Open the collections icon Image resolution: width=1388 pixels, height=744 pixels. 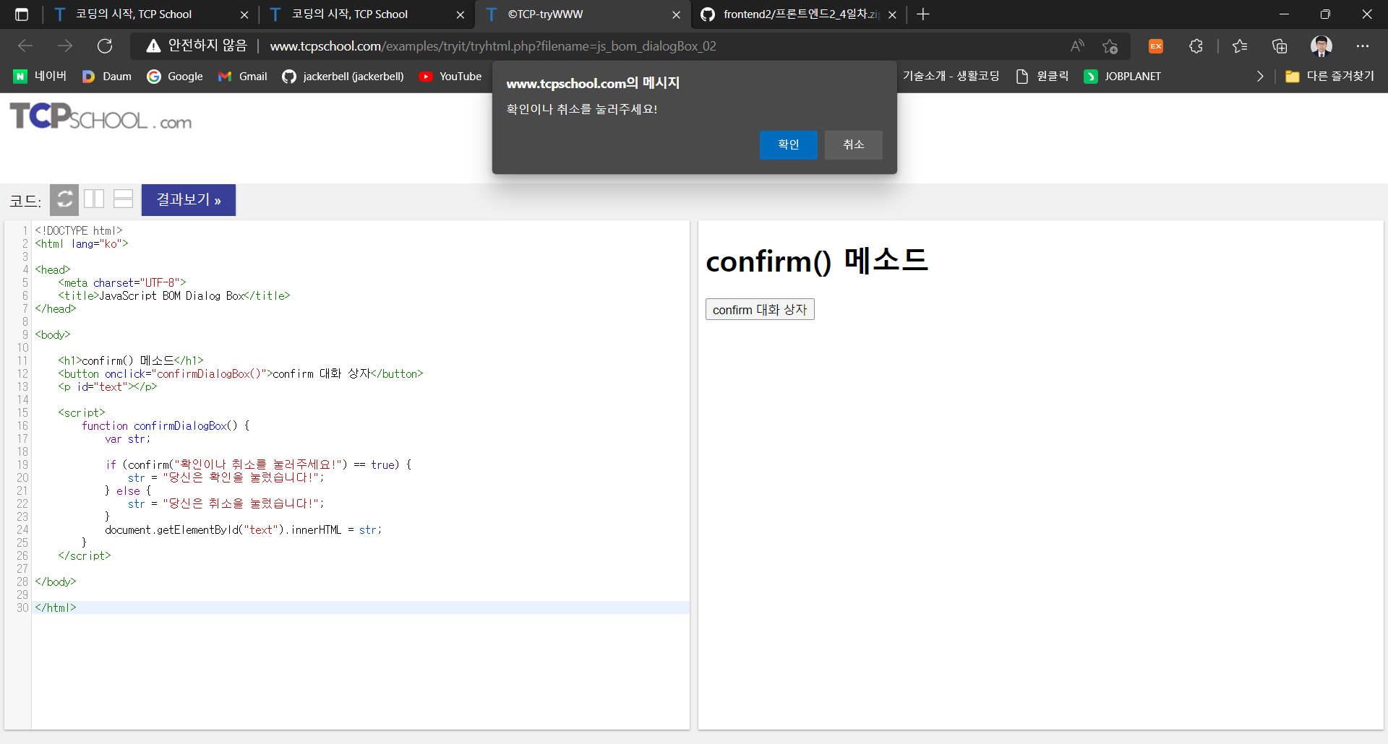(x=1280, y=46)
